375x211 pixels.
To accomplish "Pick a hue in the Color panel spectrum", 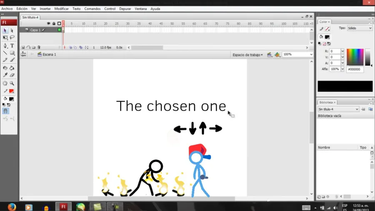I will 355,57.
